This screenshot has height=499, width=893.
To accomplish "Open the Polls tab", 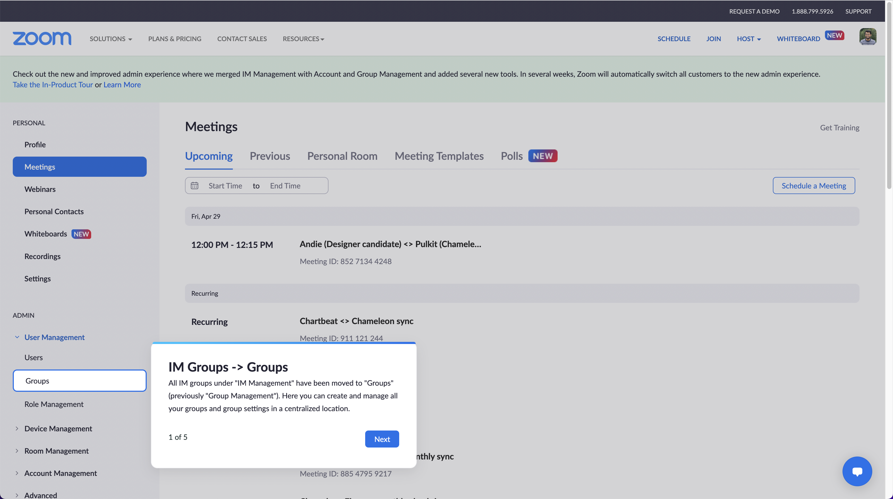I will tap(512, 156).
